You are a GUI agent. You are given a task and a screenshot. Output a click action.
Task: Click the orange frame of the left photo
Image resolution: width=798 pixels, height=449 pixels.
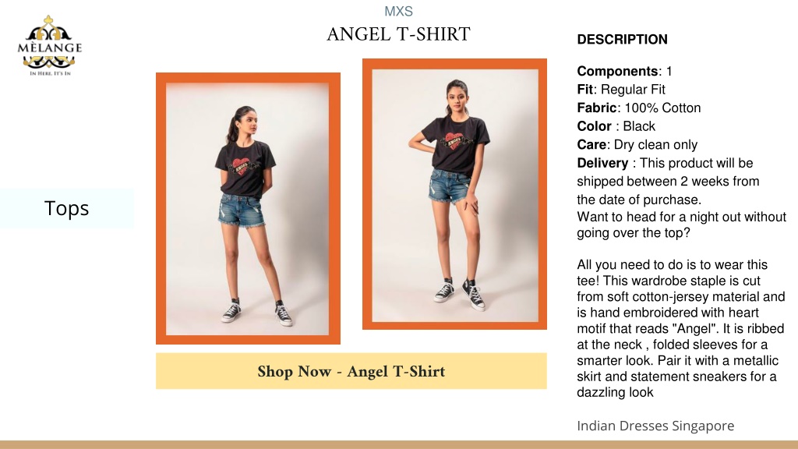tap(161, 209)
